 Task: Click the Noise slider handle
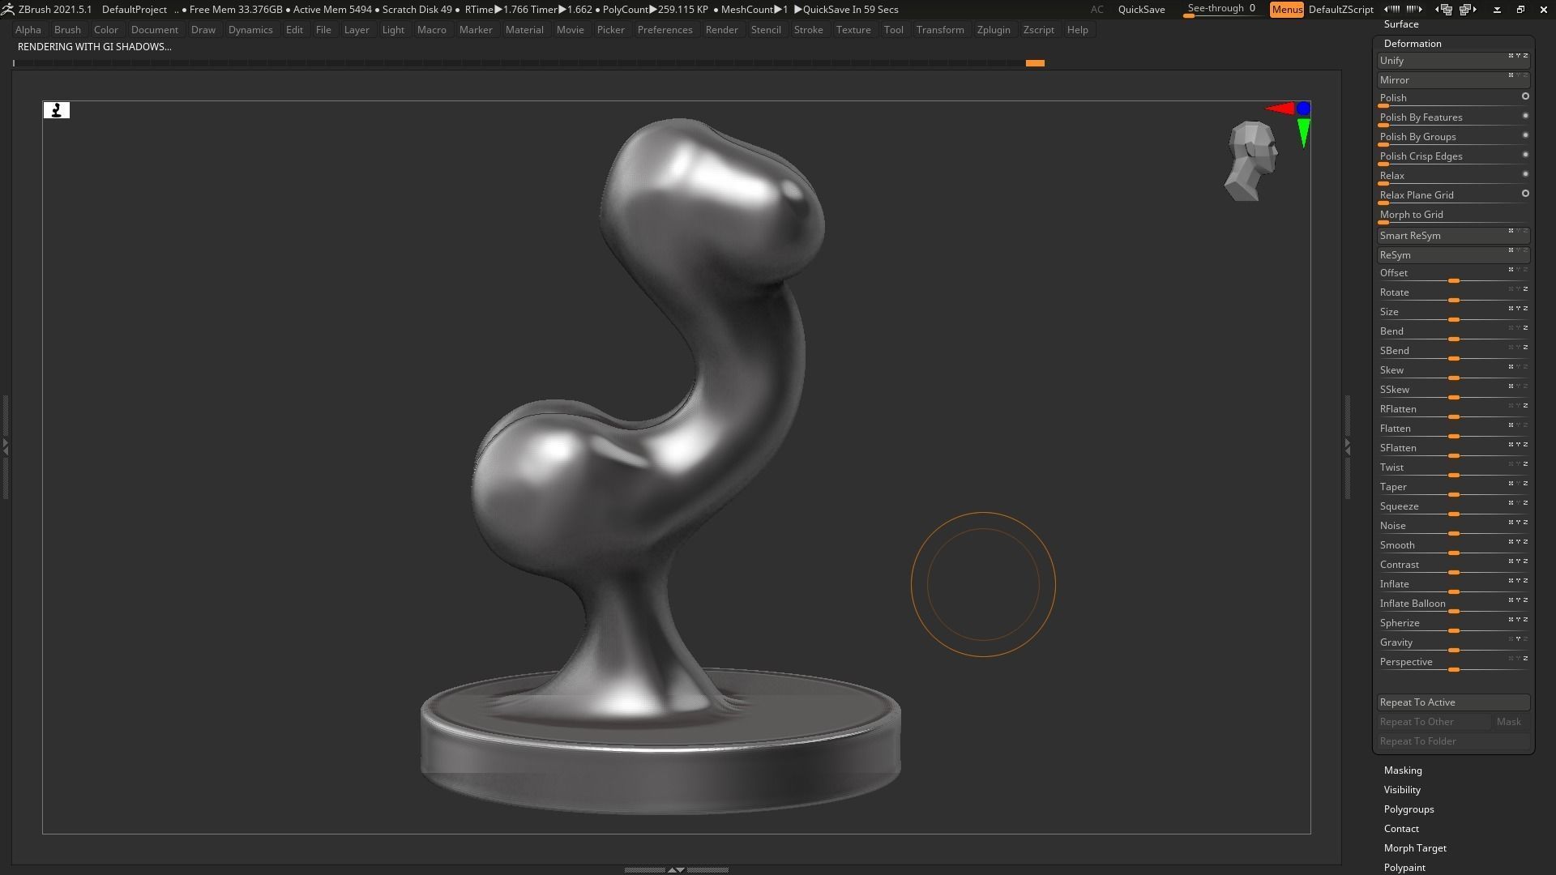[x=1454, y=534]
